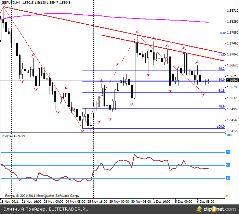
Task: Select the 50.0 Fibonacci level label
Action: coord(221,80)
